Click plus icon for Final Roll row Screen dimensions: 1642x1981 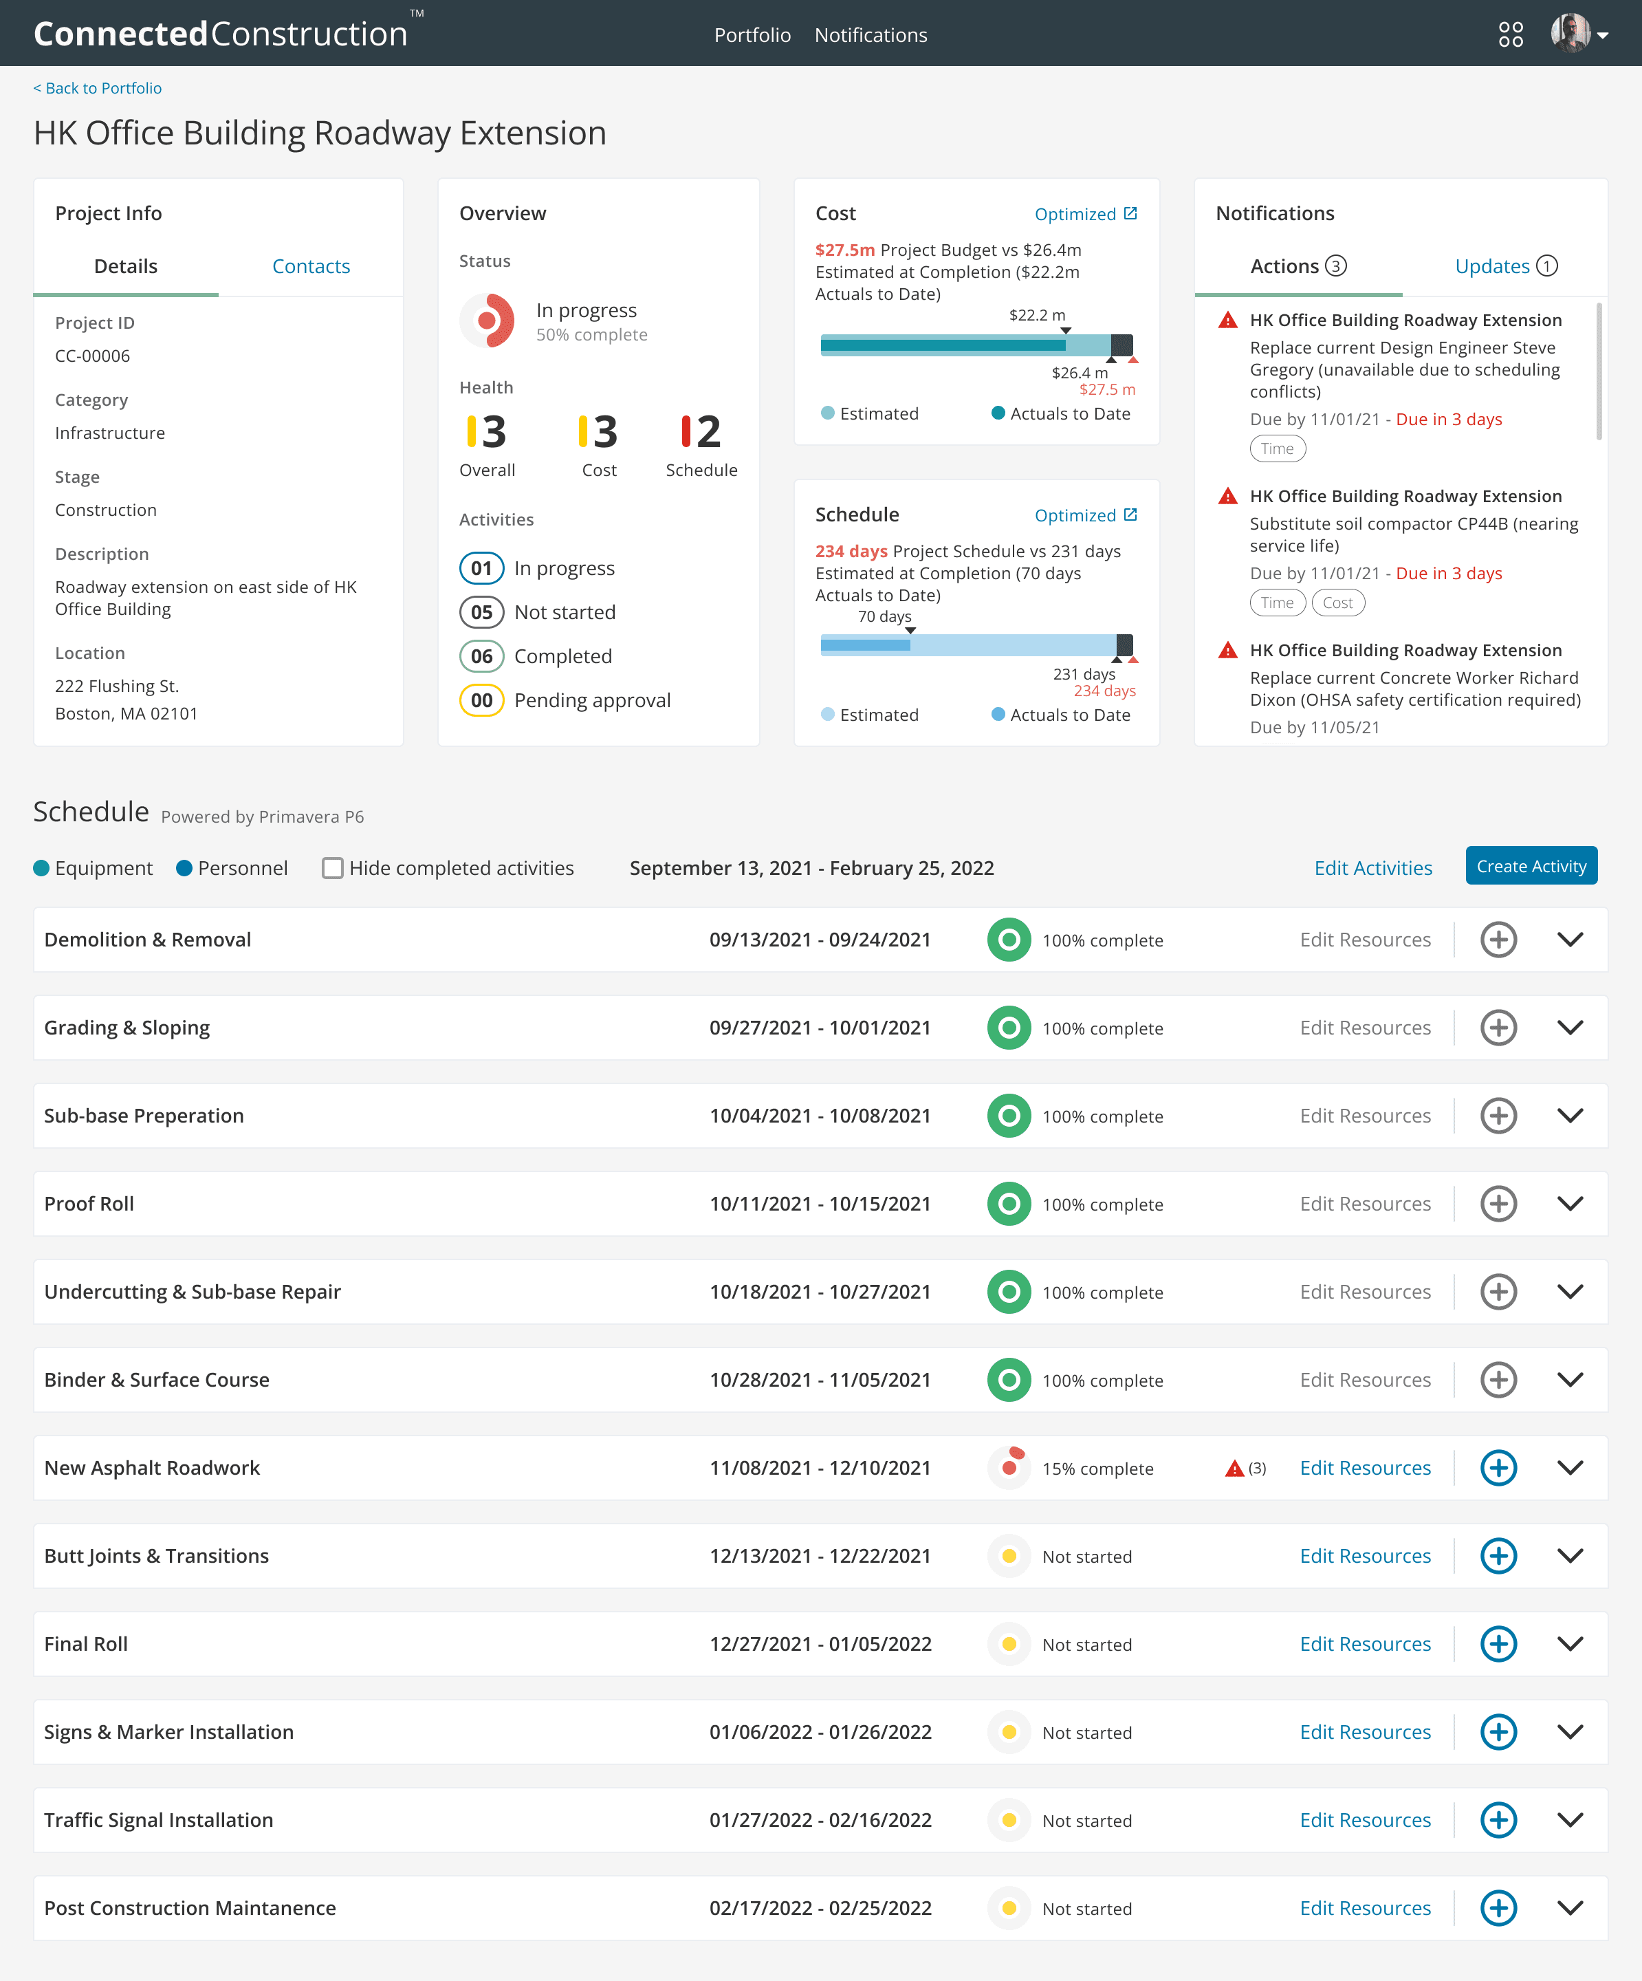1498,1643
